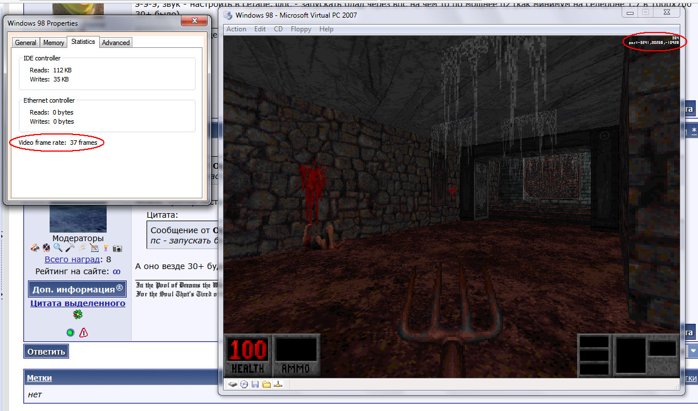Click the ICQ flower icon
This screenshot has width=698, height=411.
tap(78, 315)
